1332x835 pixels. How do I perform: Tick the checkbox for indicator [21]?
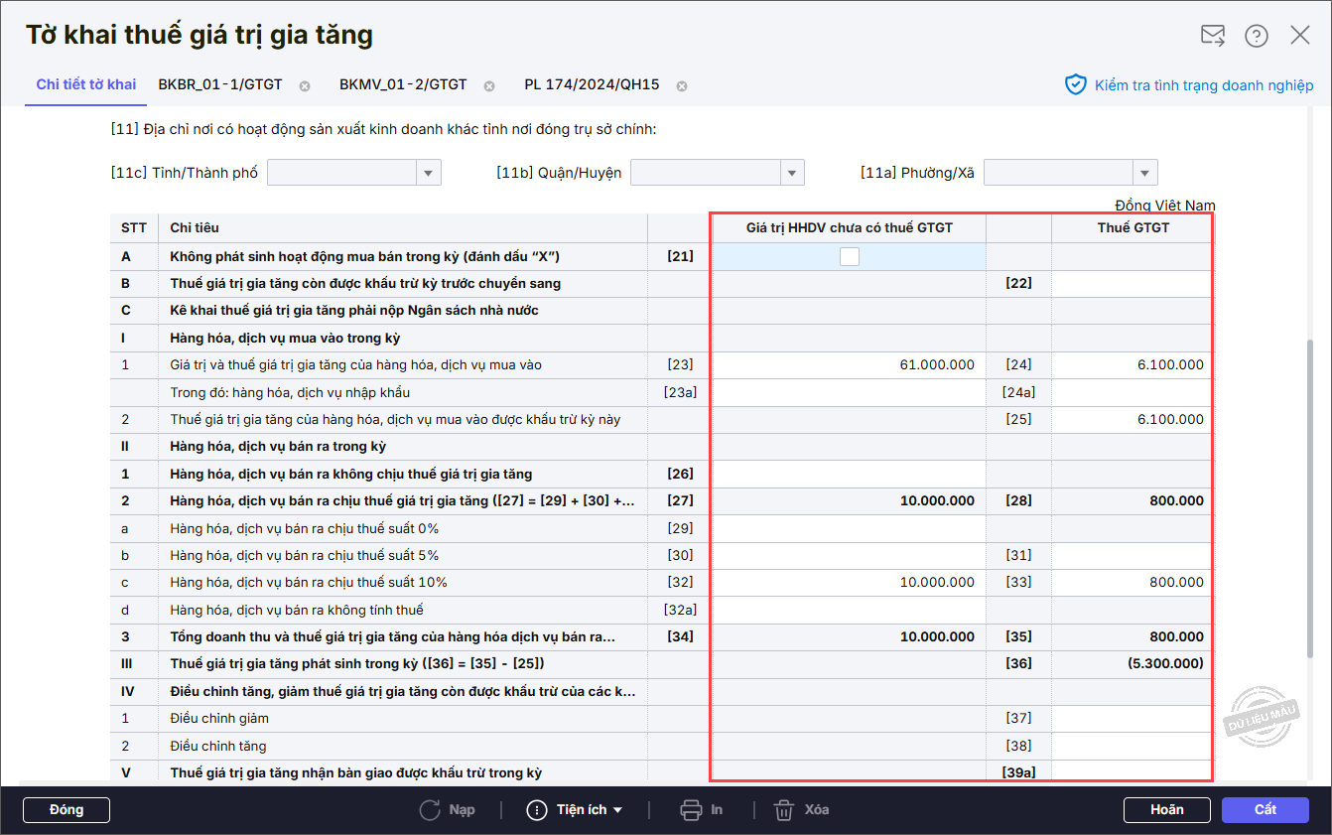[x=849, y=257]
